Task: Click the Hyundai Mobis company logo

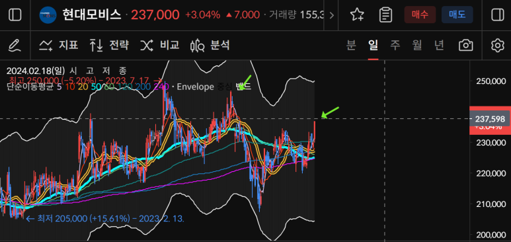Action: [48, 15]
